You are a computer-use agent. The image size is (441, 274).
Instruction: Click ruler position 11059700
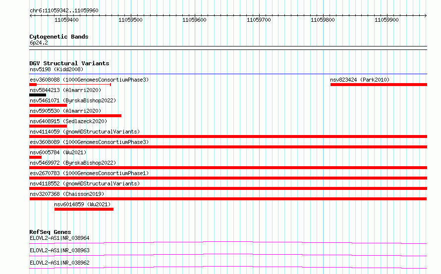coord(259,20)
